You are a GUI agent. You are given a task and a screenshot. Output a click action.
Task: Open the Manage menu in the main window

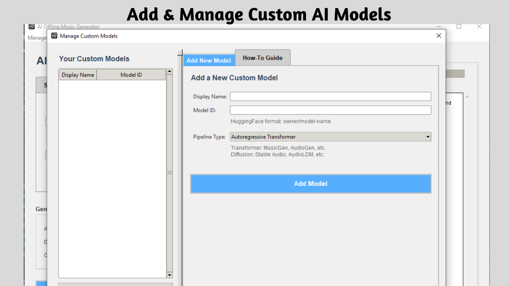pos(36,38)
